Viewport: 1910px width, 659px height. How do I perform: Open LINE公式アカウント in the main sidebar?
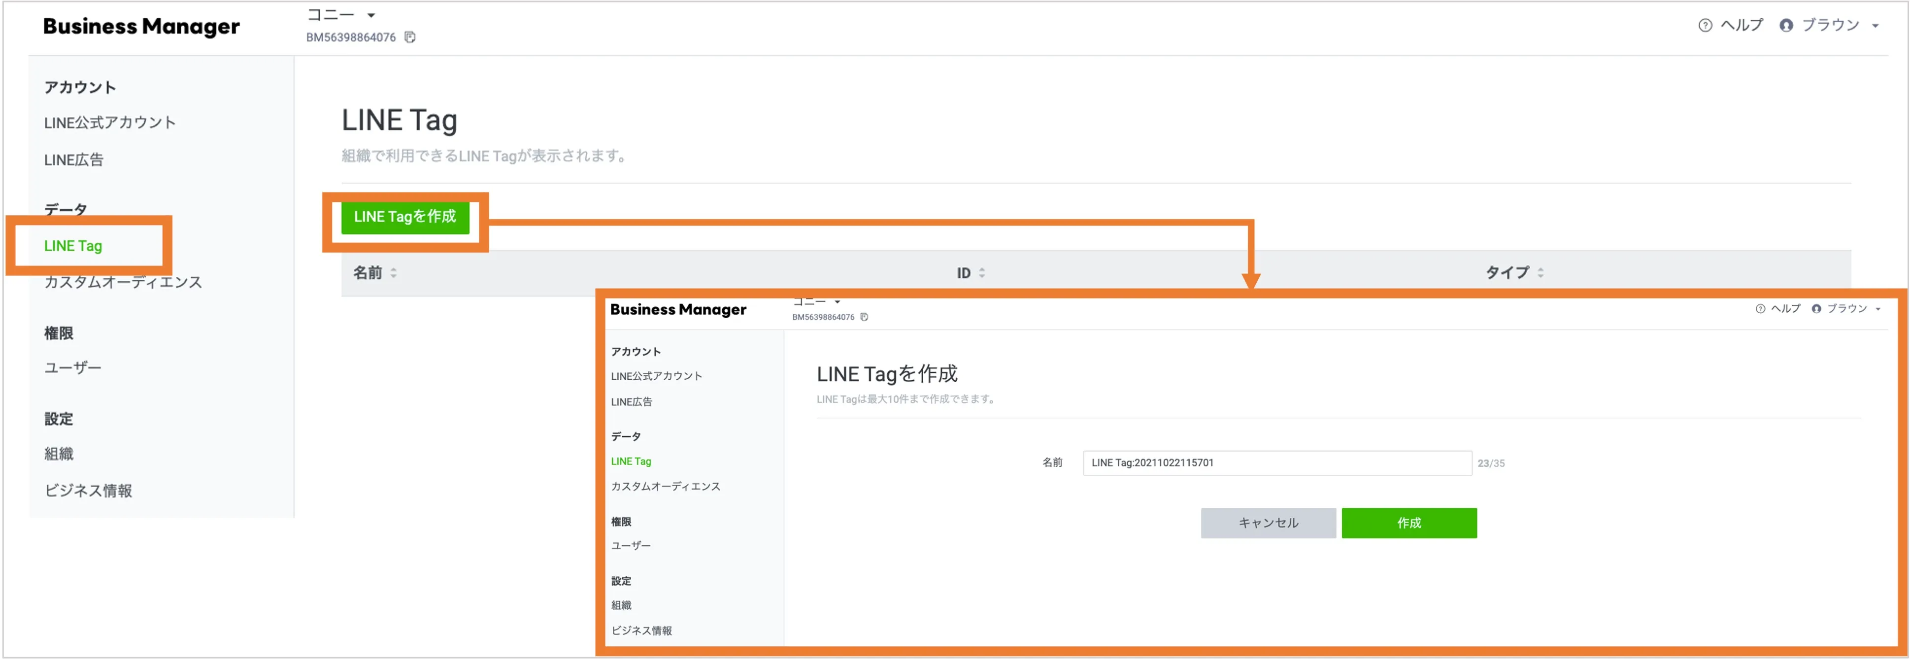click(110, 123)
